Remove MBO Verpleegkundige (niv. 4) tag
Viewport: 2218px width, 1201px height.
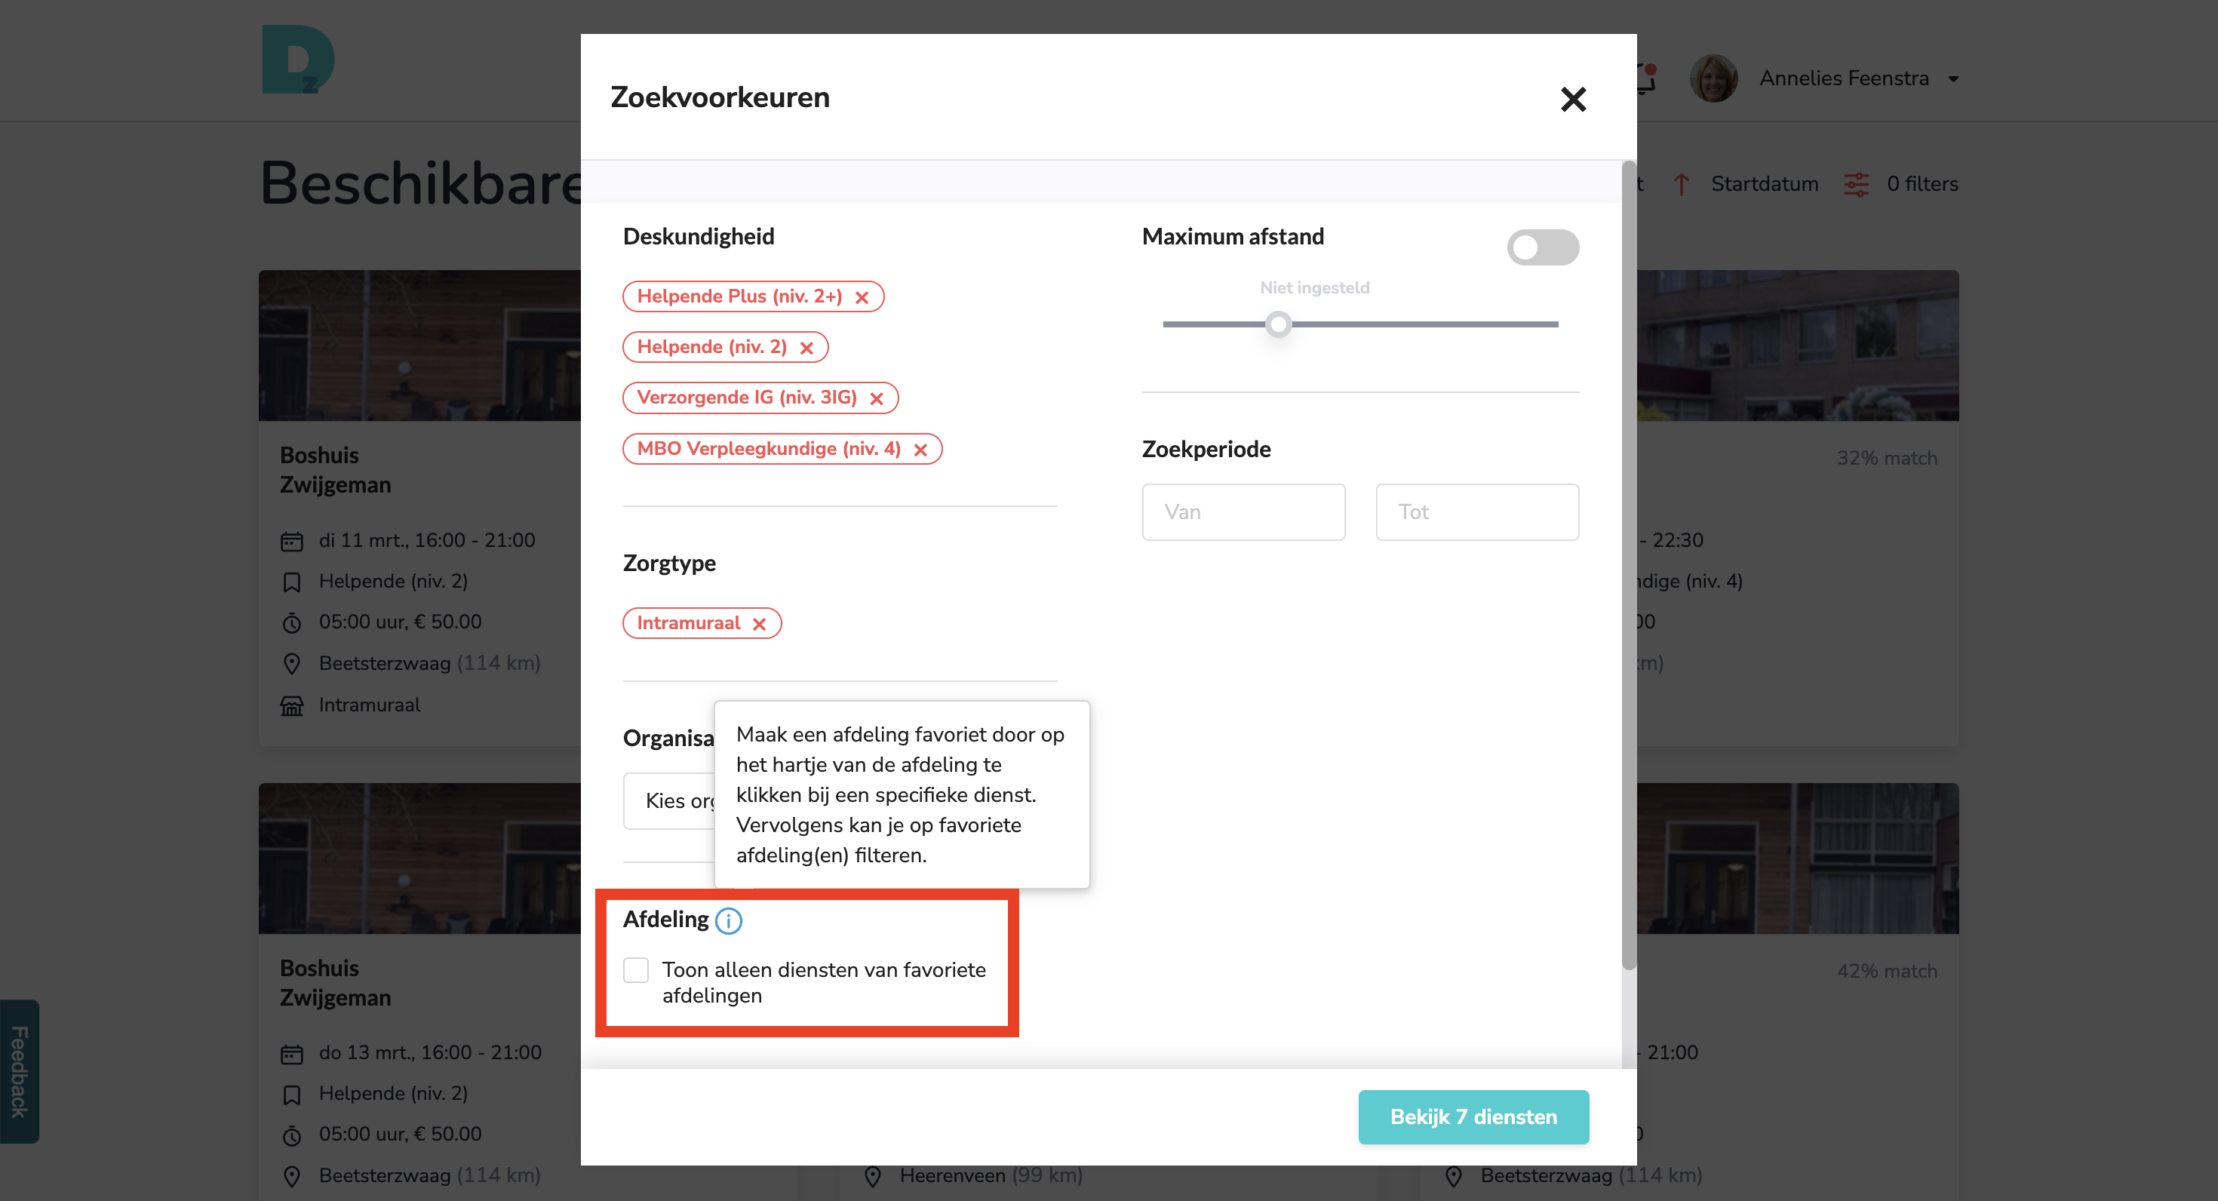click(920, 450)
